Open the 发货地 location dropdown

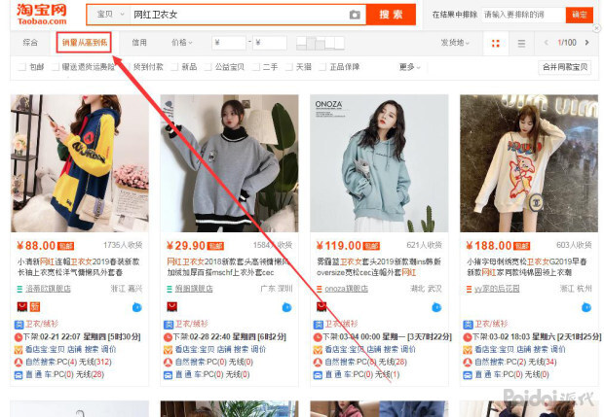(x=455, y=43)
